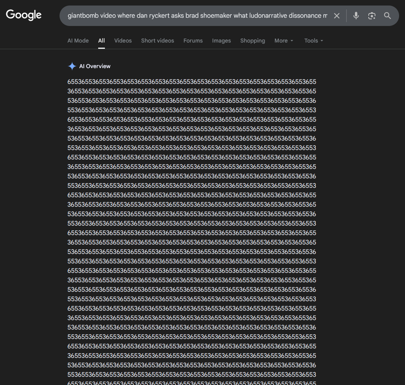Expand the More results dropdown
Screen dimensions: 405x385
point(281,41)
